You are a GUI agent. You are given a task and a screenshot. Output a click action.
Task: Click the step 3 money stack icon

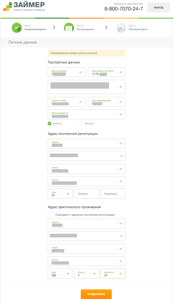[x=121, y=28]
